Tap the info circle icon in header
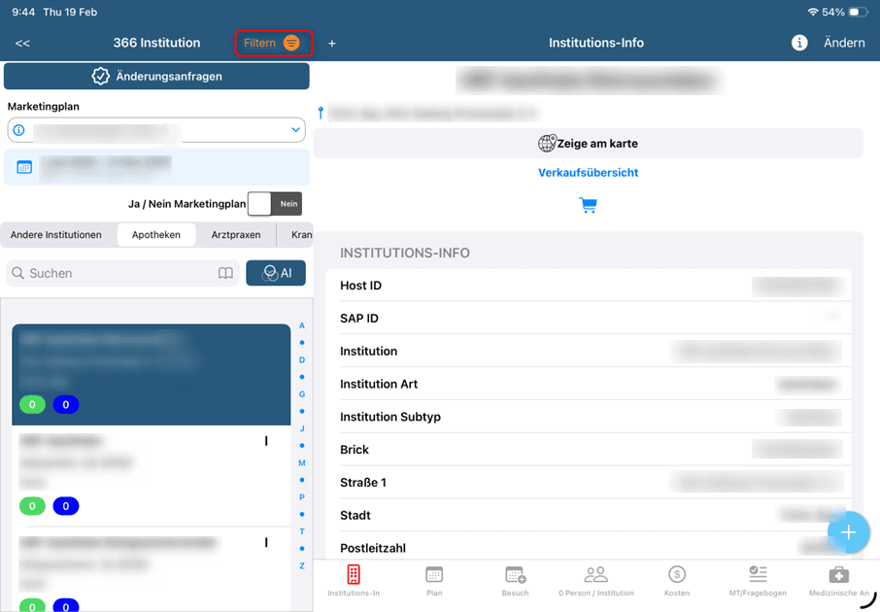This screenshot has width=880, height=612. coord(799,43)
